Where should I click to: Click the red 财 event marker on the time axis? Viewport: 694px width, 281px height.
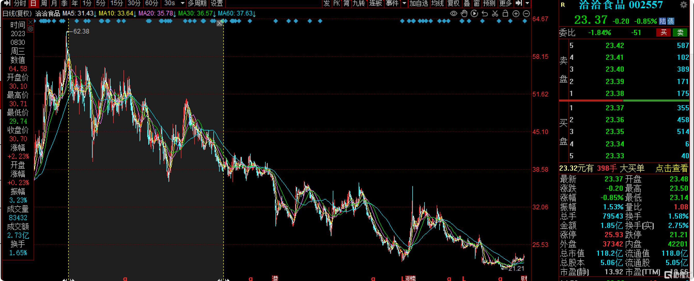pyautogui.click(x=524, y=278)
